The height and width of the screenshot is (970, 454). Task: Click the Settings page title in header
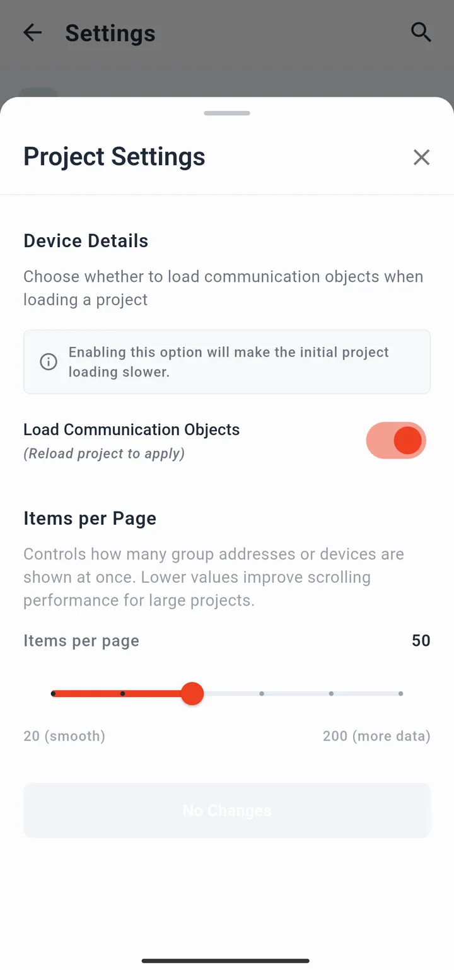pos(110,33)
